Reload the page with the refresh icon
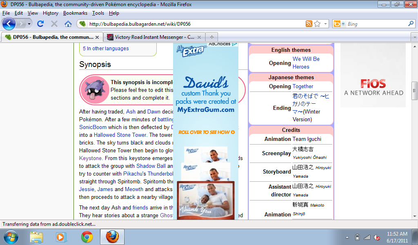 (40, 24)
